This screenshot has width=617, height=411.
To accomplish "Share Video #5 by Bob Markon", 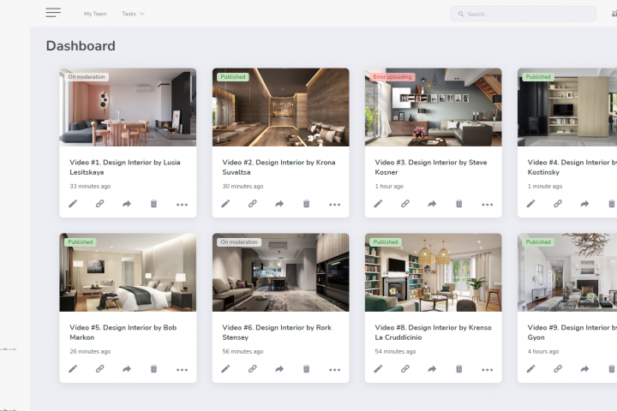I will (x=127, y=369).
